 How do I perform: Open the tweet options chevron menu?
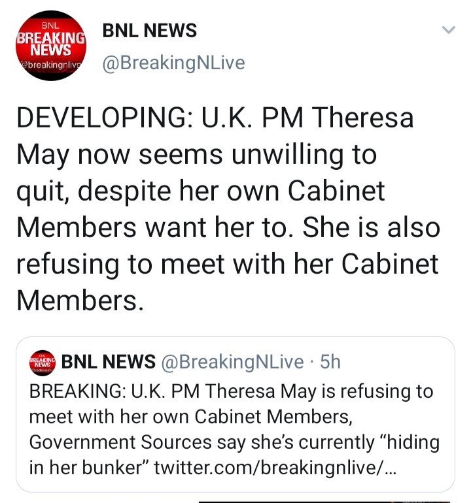(x=448, y=30)
